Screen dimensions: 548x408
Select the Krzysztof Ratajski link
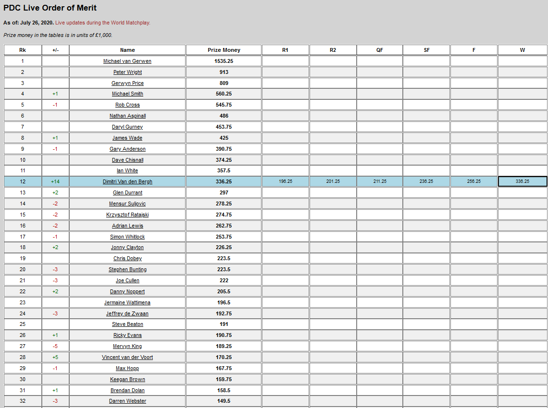click(x=127, y=215)
